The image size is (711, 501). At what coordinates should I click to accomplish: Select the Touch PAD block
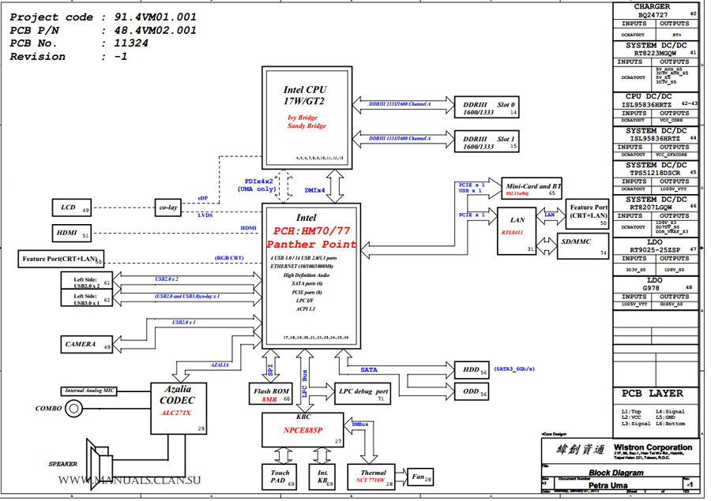tap(280, 477)
